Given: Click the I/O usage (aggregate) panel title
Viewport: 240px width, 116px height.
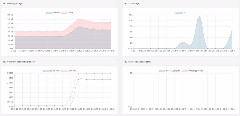Looking at the screenshot, I should tap(139, 62).
